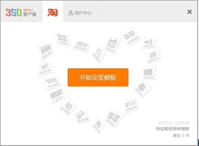Click the 图片轮播 image carousel icon
Screen dimensions: 199x146
pos(82,116)
